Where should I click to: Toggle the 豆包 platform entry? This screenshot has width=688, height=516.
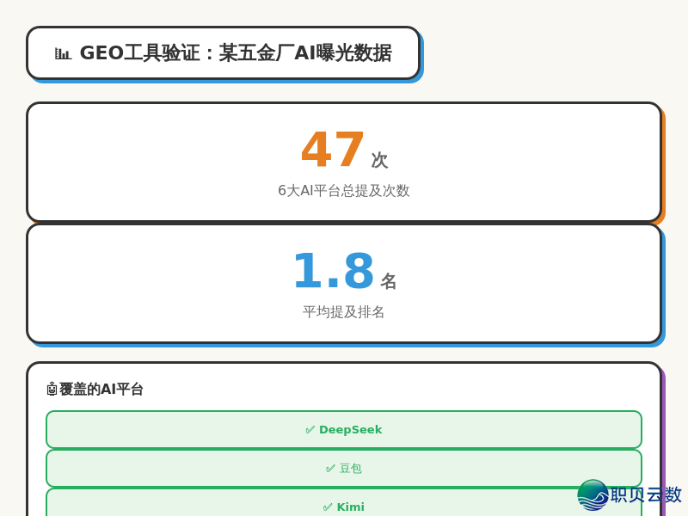344,468
